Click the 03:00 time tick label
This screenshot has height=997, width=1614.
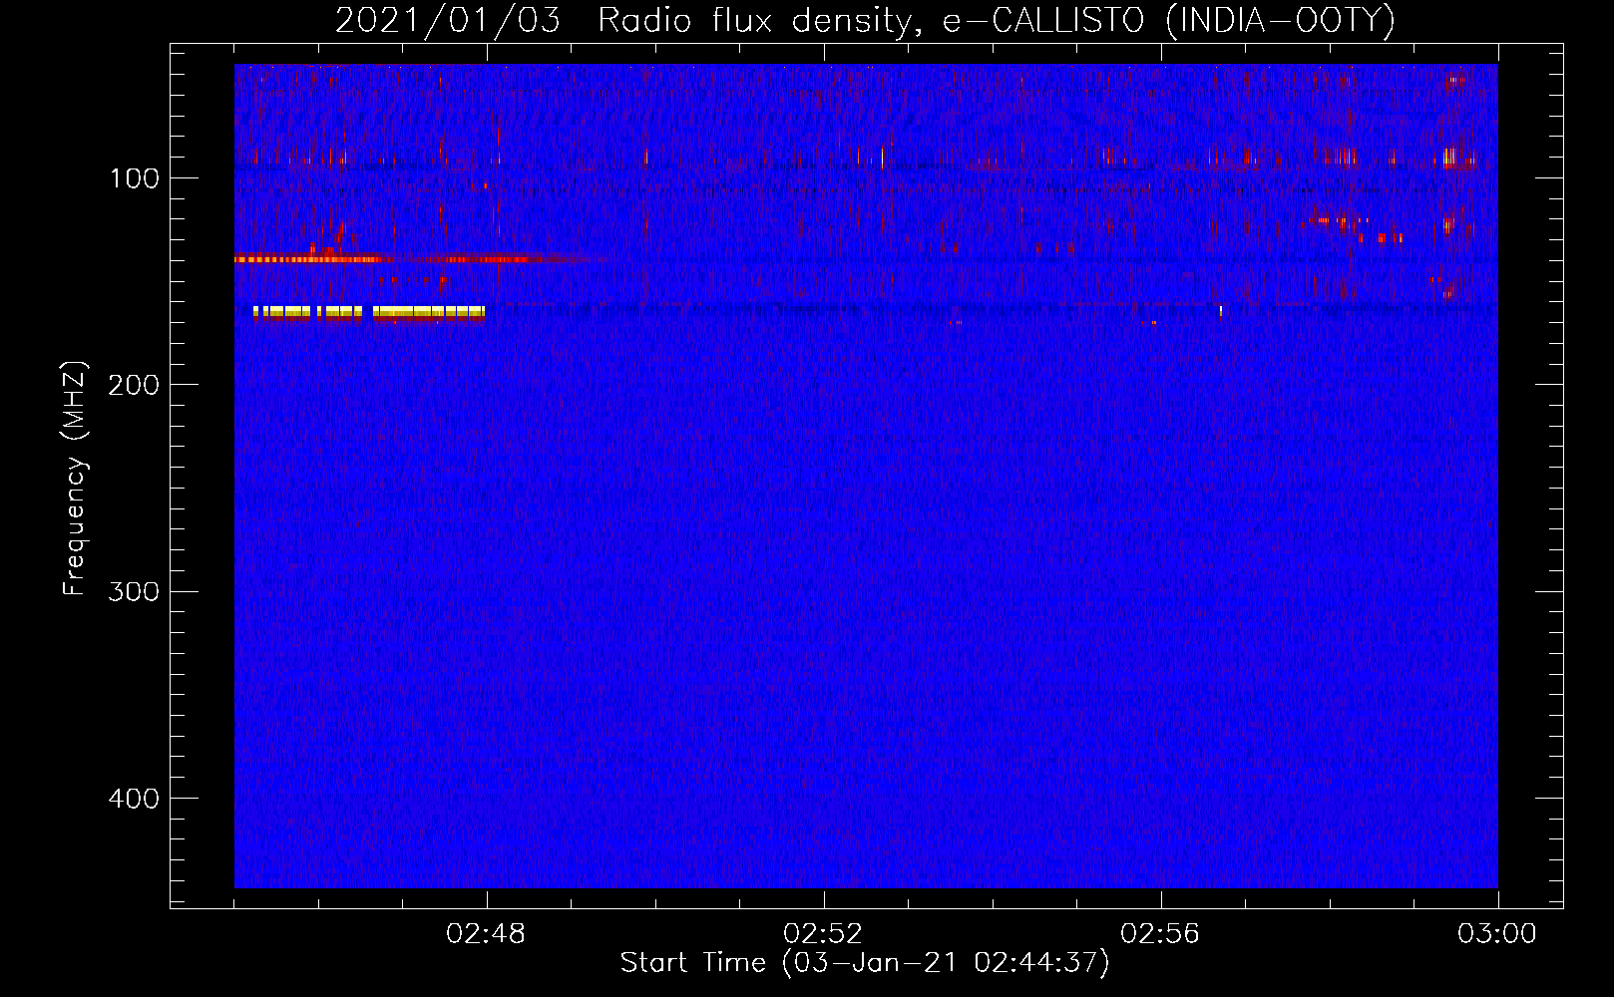(1497, 934)
